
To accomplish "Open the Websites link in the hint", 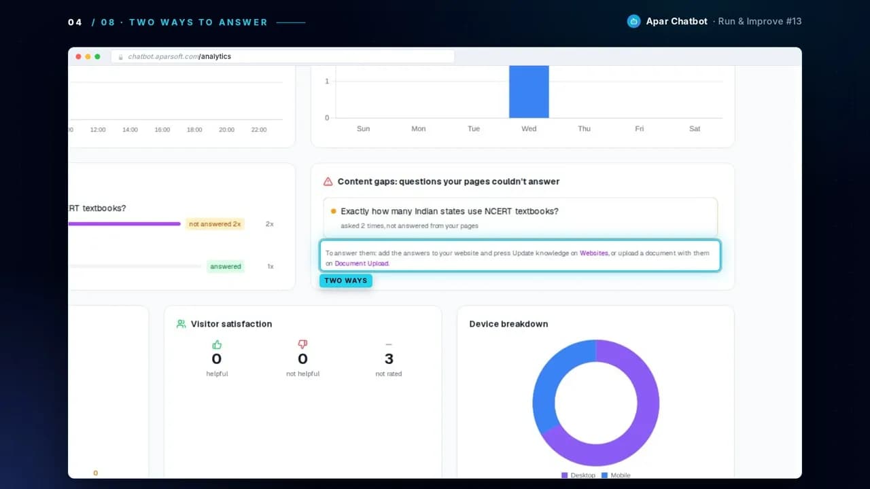I will point(594,253).
